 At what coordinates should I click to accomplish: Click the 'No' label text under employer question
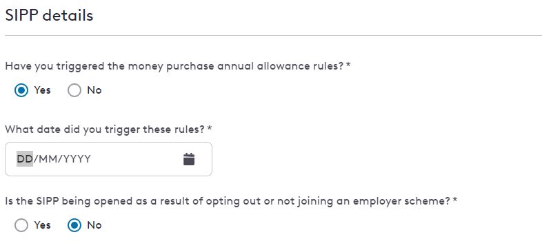coord(94,225)
